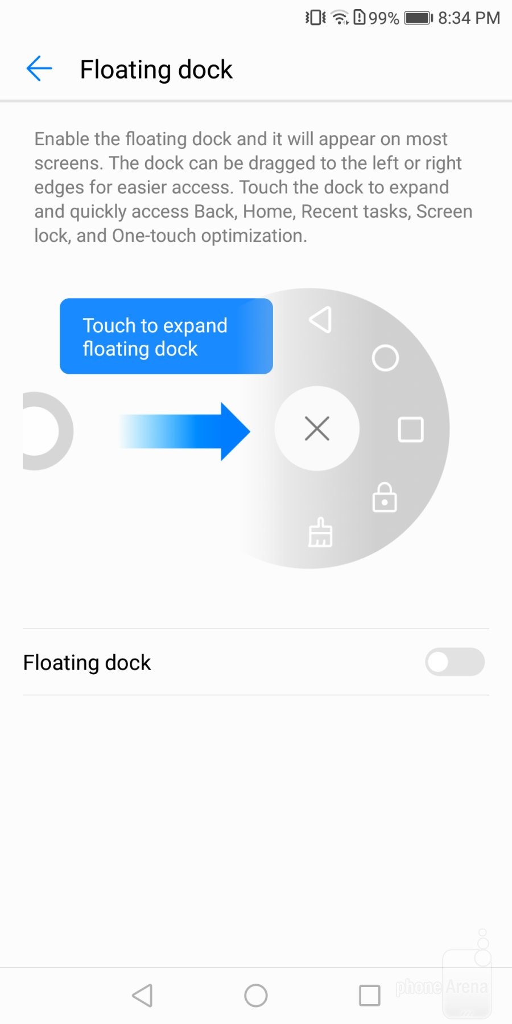Open Recent apps from navigation bar
Viewport: 512px width, 1024px height.
coord(370,996)
